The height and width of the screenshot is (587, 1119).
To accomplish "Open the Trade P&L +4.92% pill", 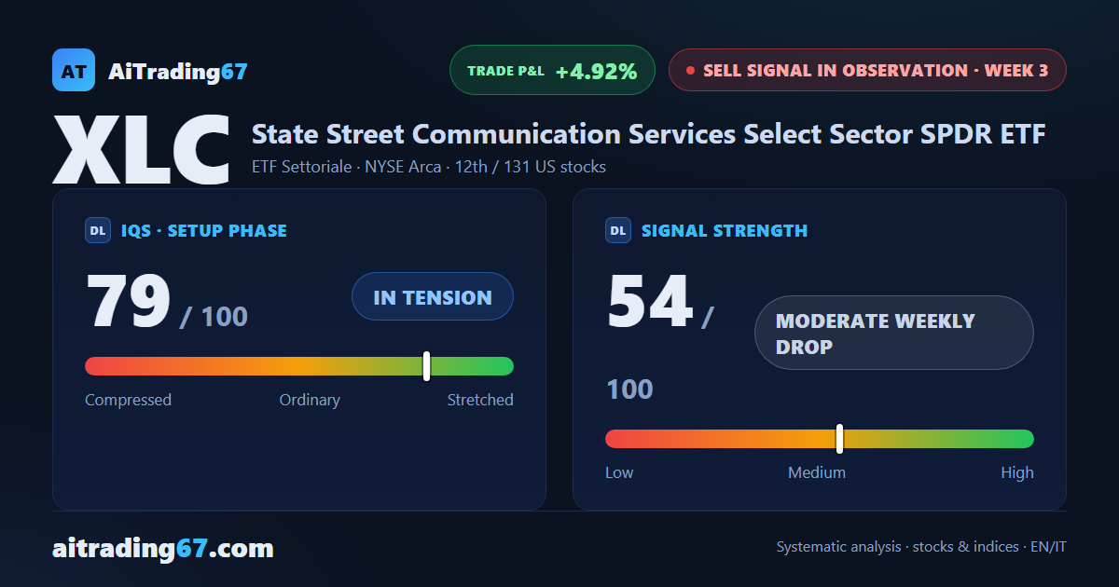I will (x=553, y=70).
